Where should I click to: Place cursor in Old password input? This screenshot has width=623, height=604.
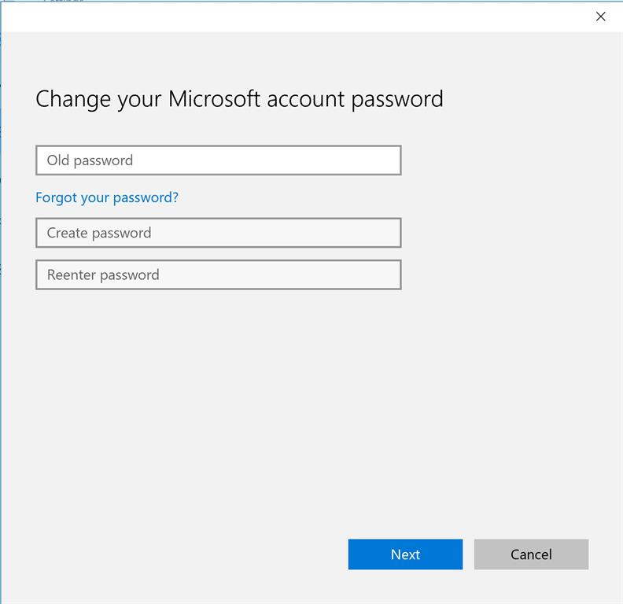coord(218,160)
